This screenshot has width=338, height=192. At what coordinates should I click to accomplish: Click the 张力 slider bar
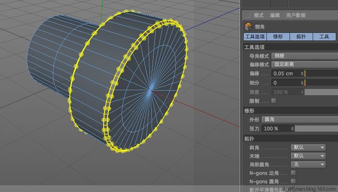317,129
